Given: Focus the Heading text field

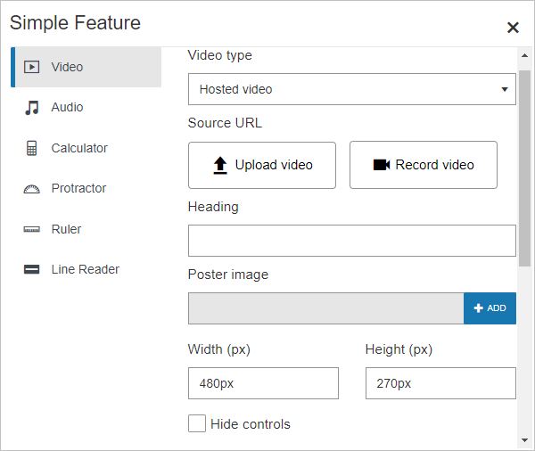Looking at the screenshot, I should (351, 241).
